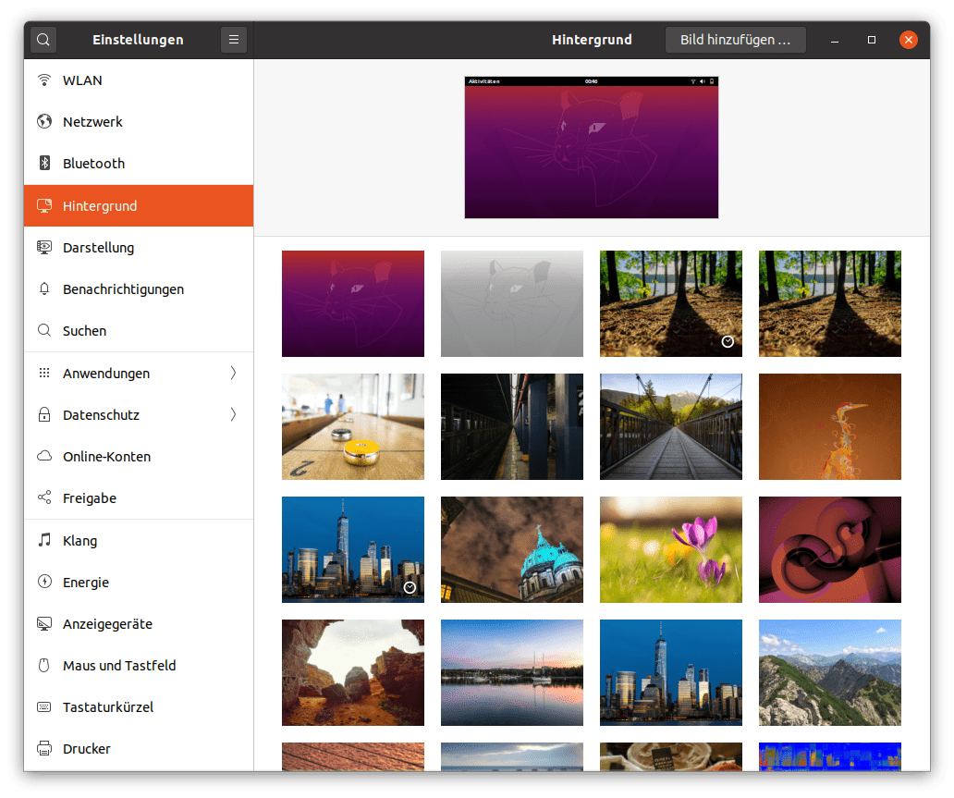Select the turquoise dome building wallpaper
The height and width of the screenshot is (798, 954).
click(511, 549)
